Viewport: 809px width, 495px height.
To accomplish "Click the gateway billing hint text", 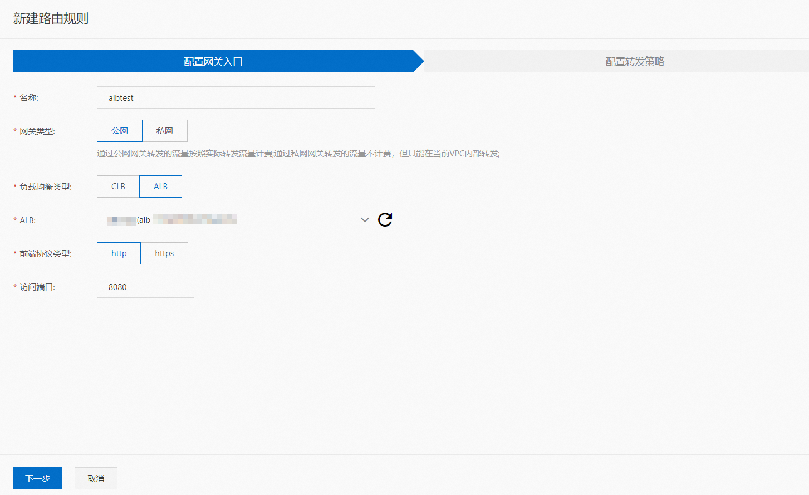I will click(x=298, y=154).
